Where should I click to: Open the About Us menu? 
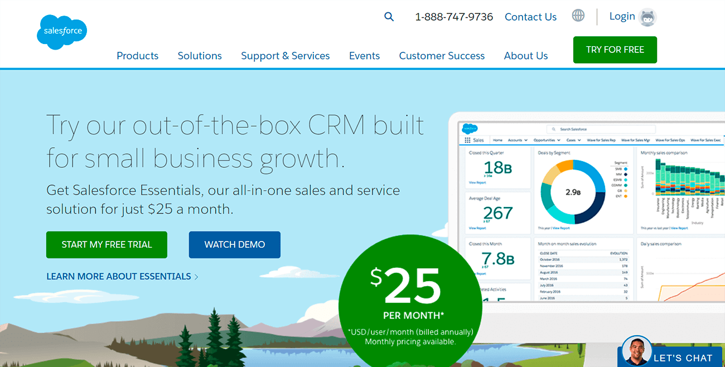526,56
